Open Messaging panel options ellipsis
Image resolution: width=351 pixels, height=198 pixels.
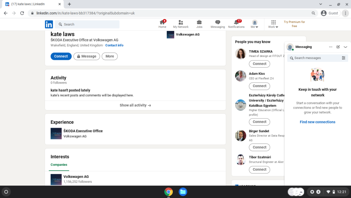coord(331,47)
